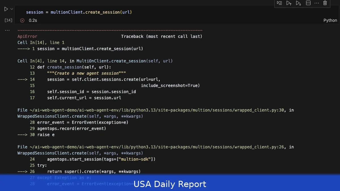Execute this cell and cells below

tap(298, 3)
